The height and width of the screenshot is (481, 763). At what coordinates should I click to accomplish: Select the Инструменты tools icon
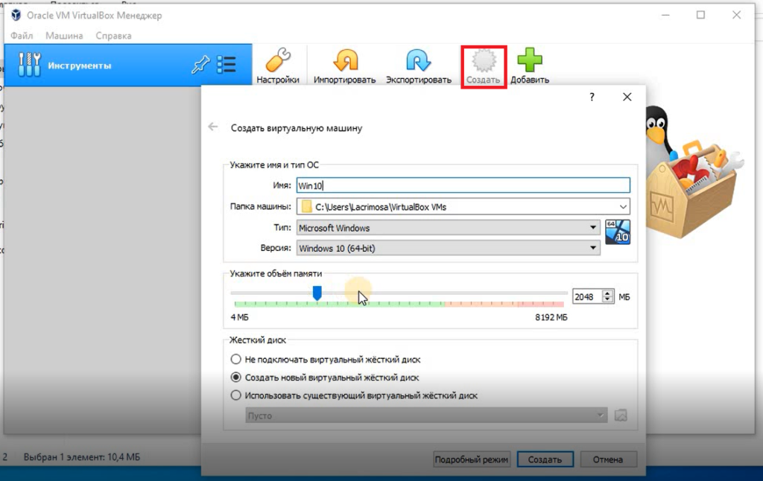29,65
